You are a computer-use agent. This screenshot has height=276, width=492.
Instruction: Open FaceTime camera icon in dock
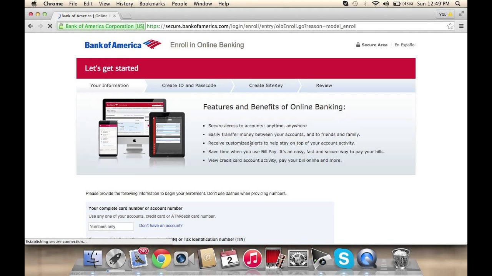(184, 259)
